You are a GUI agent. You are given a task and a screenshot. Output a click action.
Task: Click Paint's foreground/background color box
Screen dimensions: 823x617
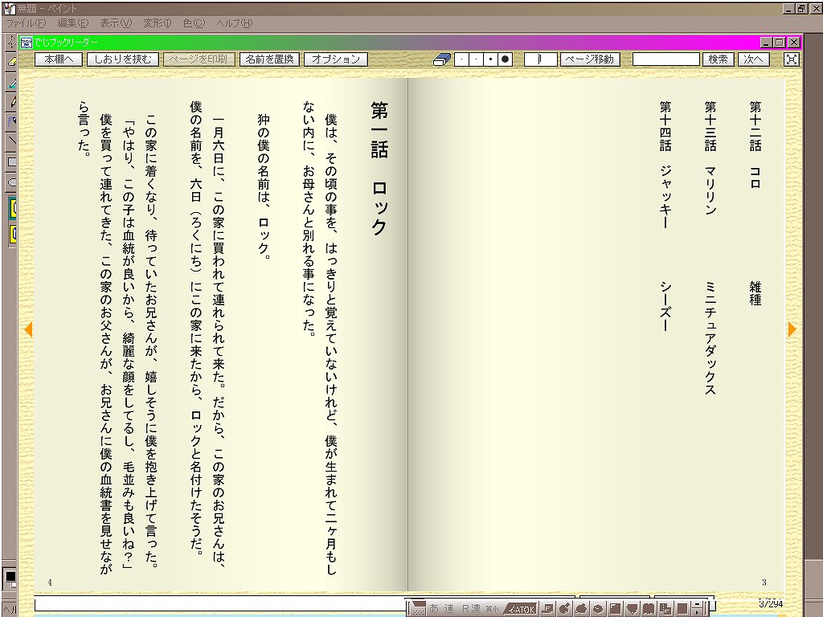[10, 580]
